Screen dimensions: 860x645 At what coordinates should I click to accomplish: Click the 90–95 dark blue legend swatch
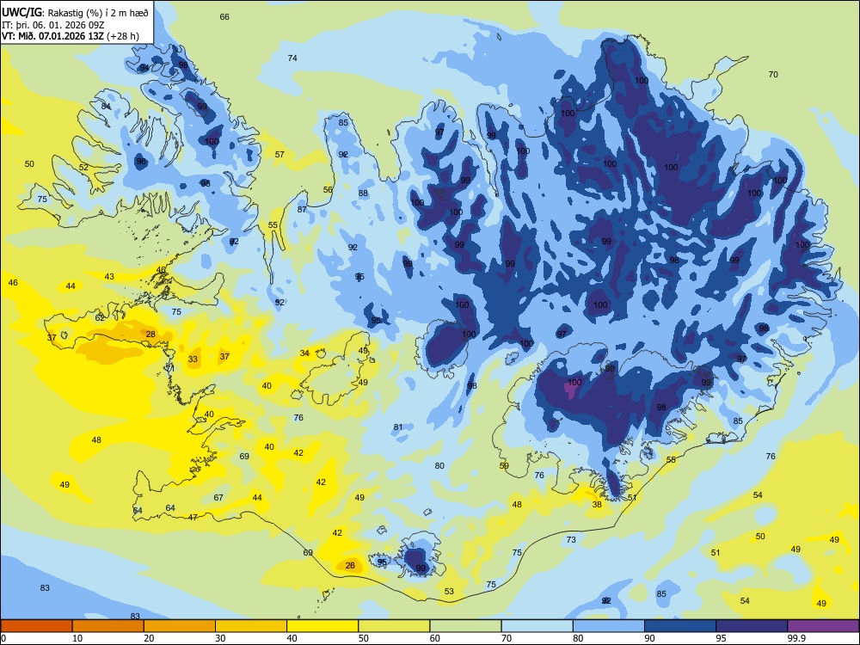680,626
